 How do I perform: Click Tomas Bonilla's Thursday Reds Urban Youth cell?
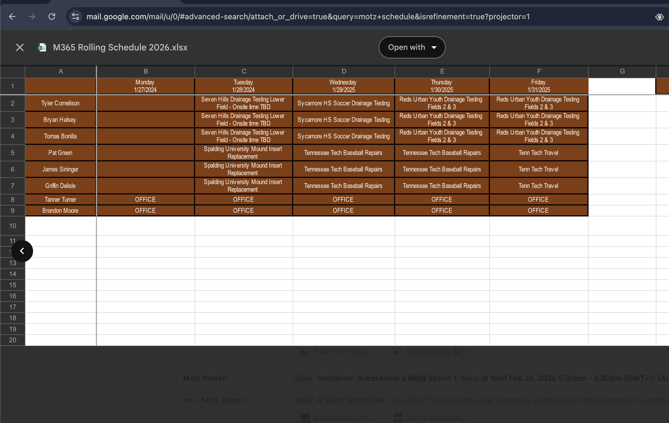click(x=442, y=136)
